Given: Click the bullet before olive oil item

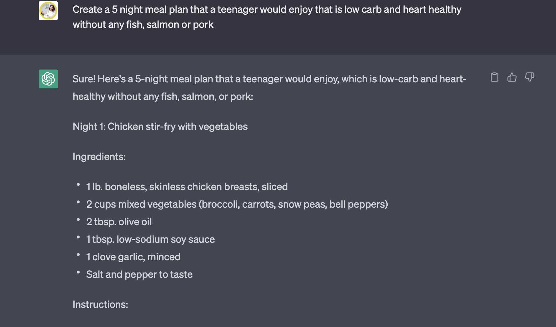Looking at the screenshot, I should point(78,220).
